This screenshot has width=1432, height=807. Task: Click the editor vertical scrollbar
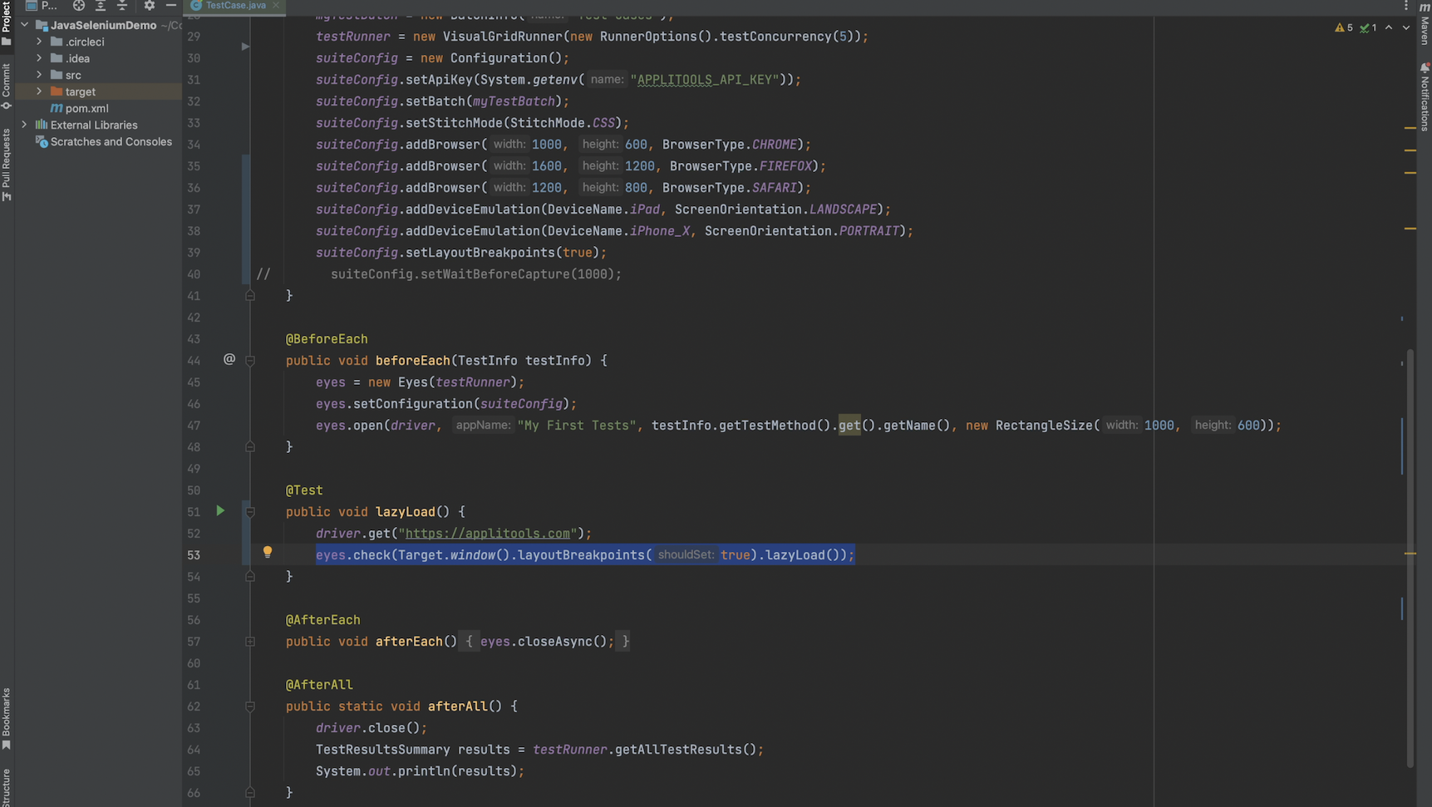(1410, 559)
